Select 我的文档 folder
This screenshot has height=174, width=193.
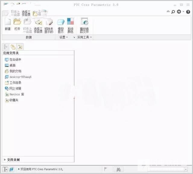[x=13, y=71]
